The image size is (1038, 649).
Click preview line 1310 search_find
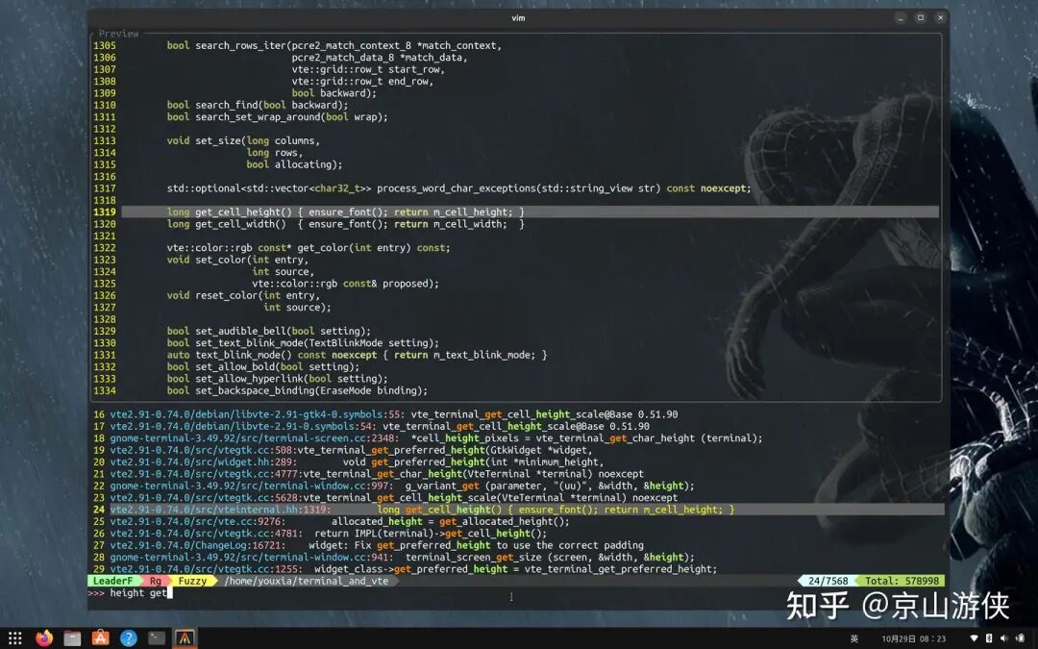(257, 106)
